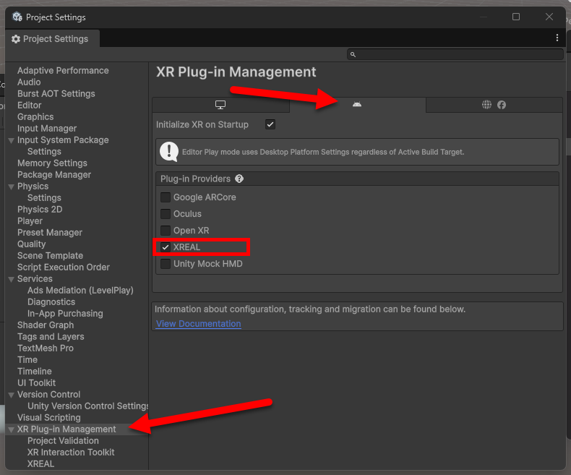The image size is (571, 475).
Task: Enable the Unity Mock HMD provider
Action: tap(166, 264)
